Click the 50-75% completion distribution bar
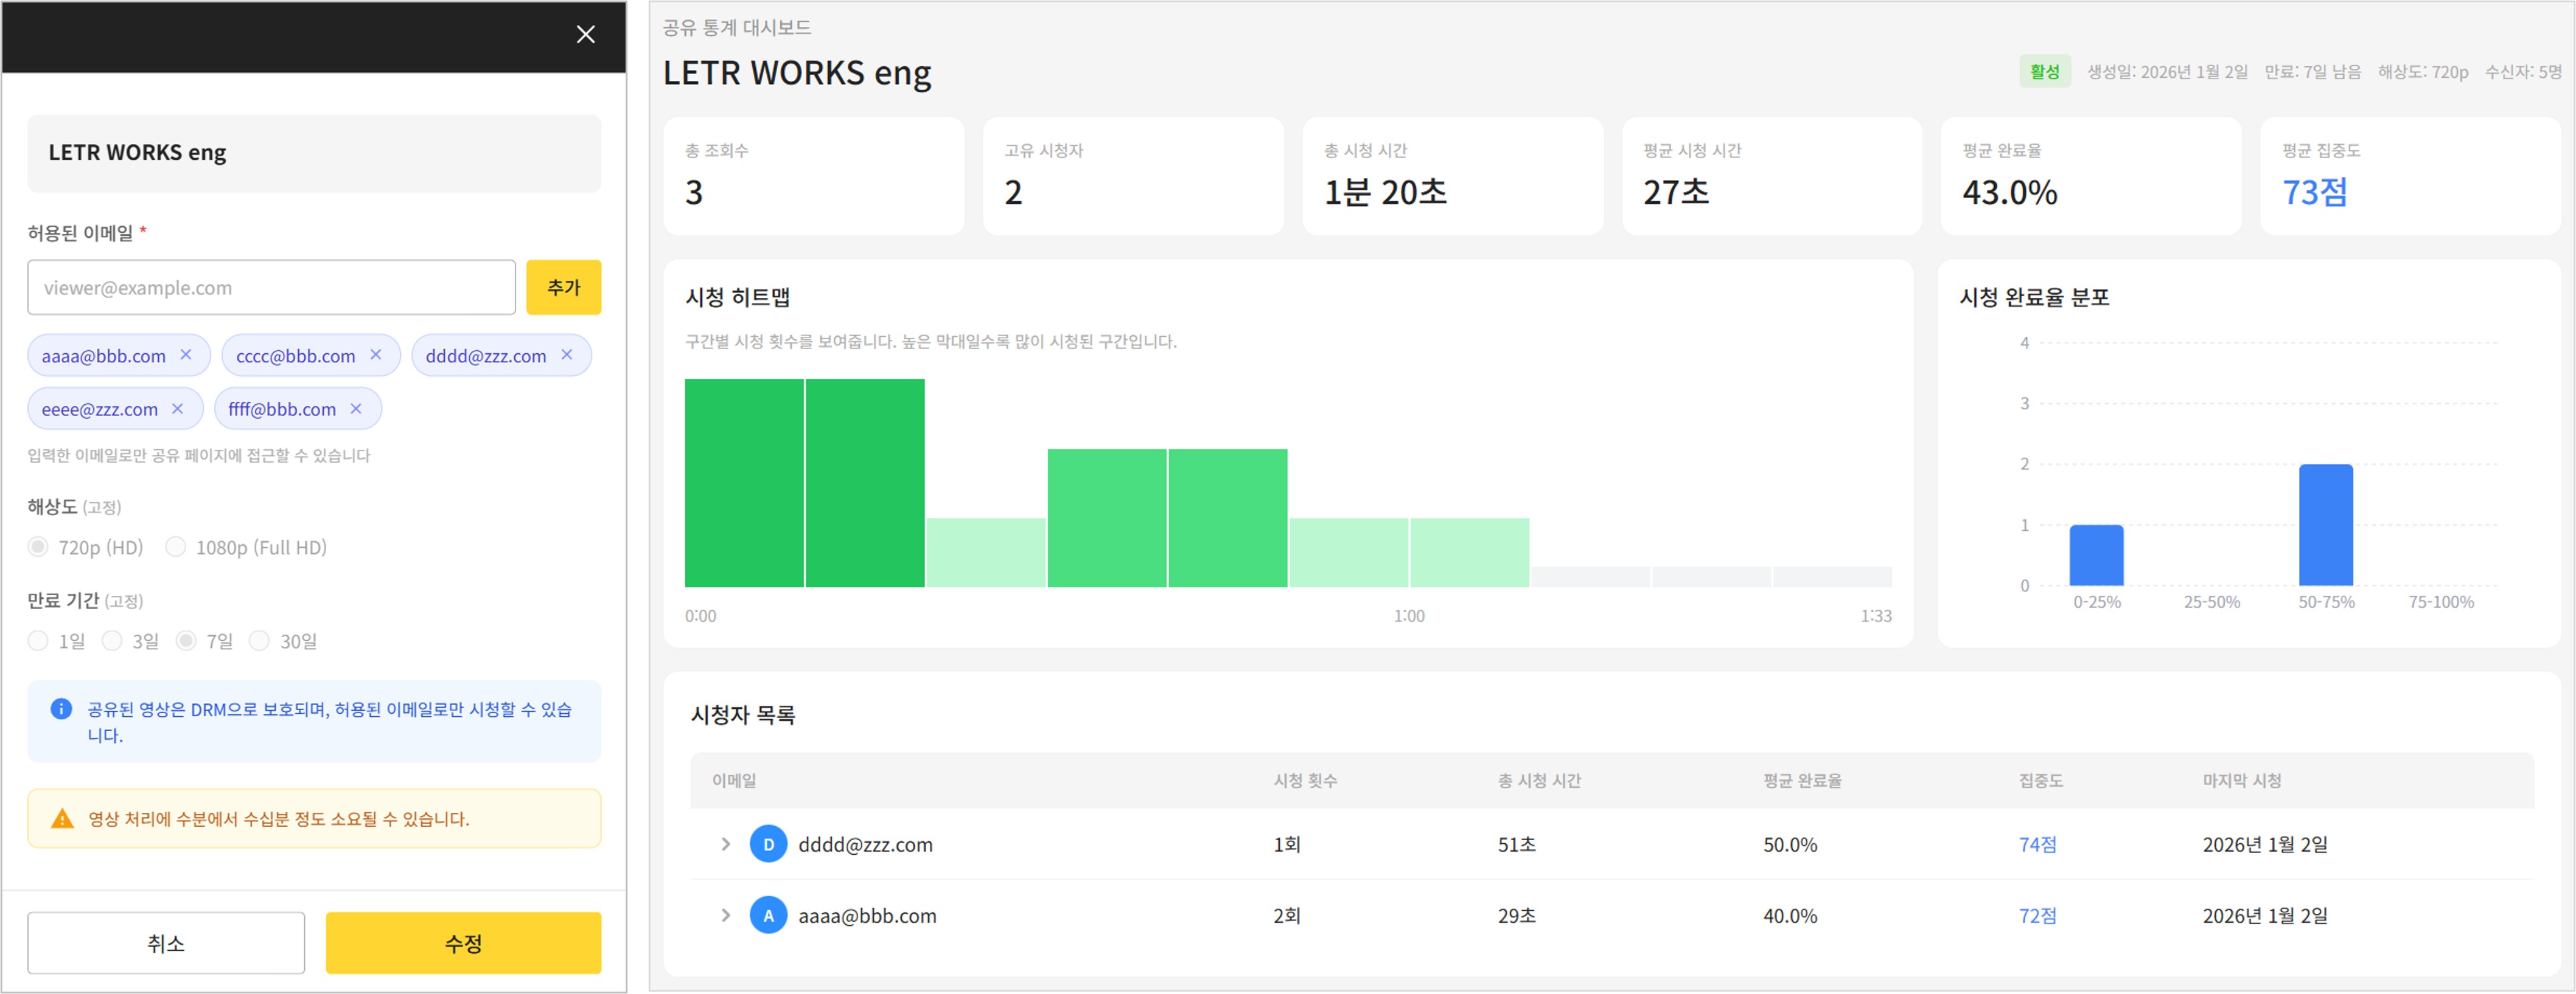Viewport: 2576px width, 994px height. pyautogui.click(x=2325, y=525)
